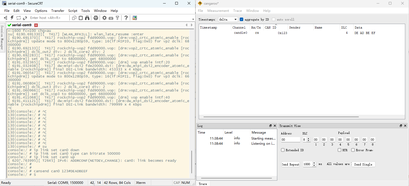Close the Transmit View panel
Viewport: 409px width, 186px height.
[405, 126]
